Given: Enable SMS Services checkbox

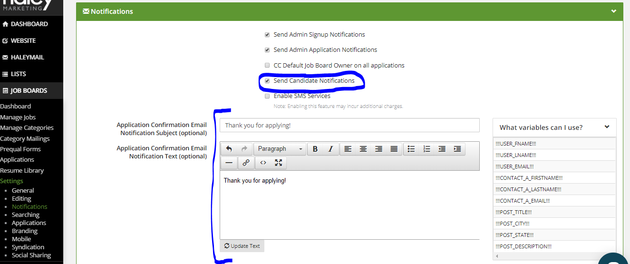Looking at the screenshot, I should [x=267, y=96].
